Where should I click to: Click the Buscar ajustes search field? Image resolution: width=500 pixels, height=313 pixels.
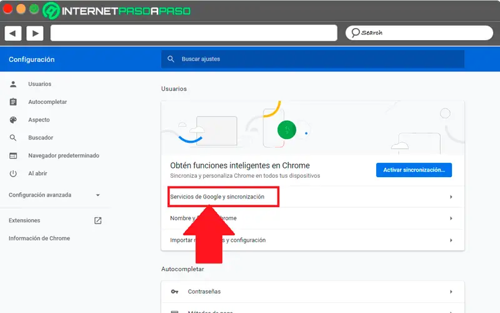(x=312, y=59)
